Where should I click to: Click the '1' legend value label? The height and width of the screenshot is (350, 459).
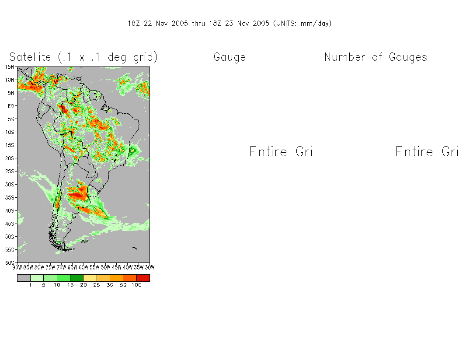[30, 285]
